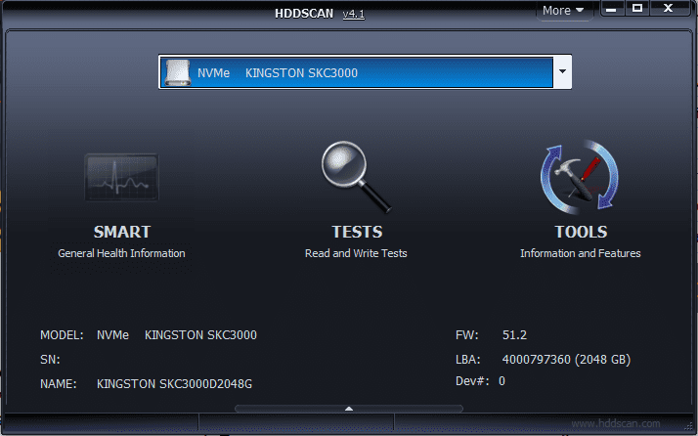Screen dimensions: 698x436
Task: Click the TESTS heading label
Action: point(357,232)
